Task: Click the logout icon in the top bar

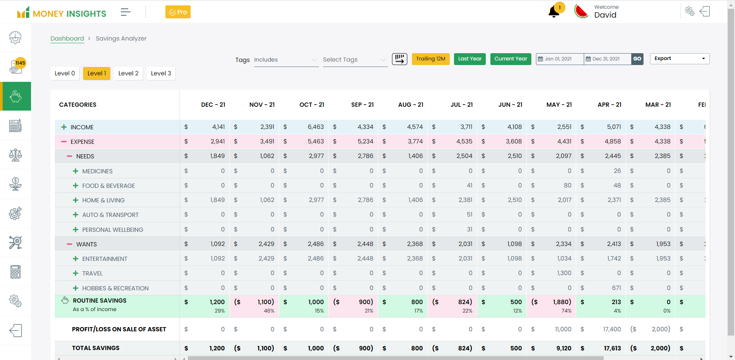Action: (705, 11)
